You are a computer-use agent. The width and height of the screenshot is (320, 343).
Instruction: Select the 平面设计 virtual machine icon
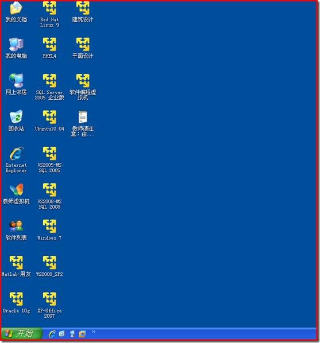83,44
